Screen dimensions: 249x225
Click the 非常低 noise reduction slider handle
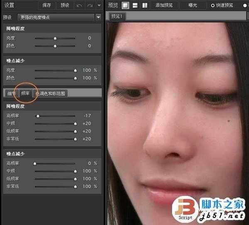click(75, 186)
